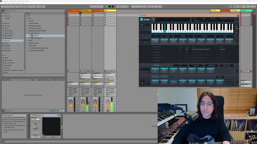
Task: Play the scale chords in section B
Action: (148, 72)
